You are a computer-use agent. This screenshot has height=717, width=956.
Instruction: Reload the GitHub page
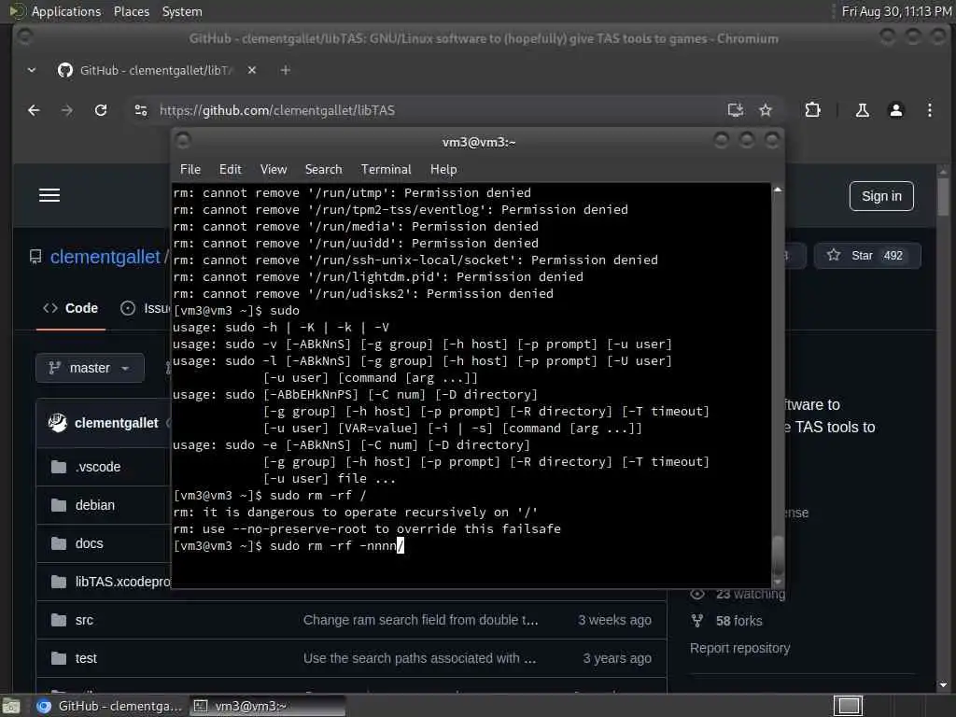pyautogui.click(x=101, y=110)
